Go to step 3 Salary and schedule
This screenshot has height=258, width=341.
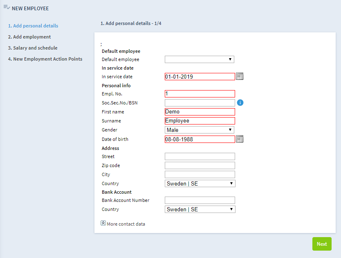pyautogui.click(x=33, y=48)
